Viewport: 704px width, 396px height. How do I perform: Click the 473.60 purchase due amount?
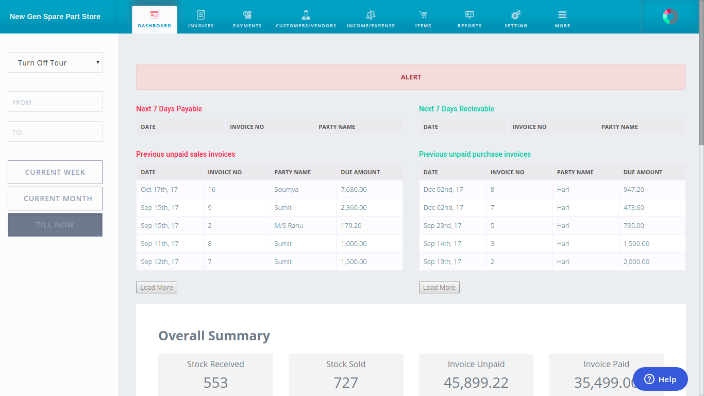tap(634, 207)
